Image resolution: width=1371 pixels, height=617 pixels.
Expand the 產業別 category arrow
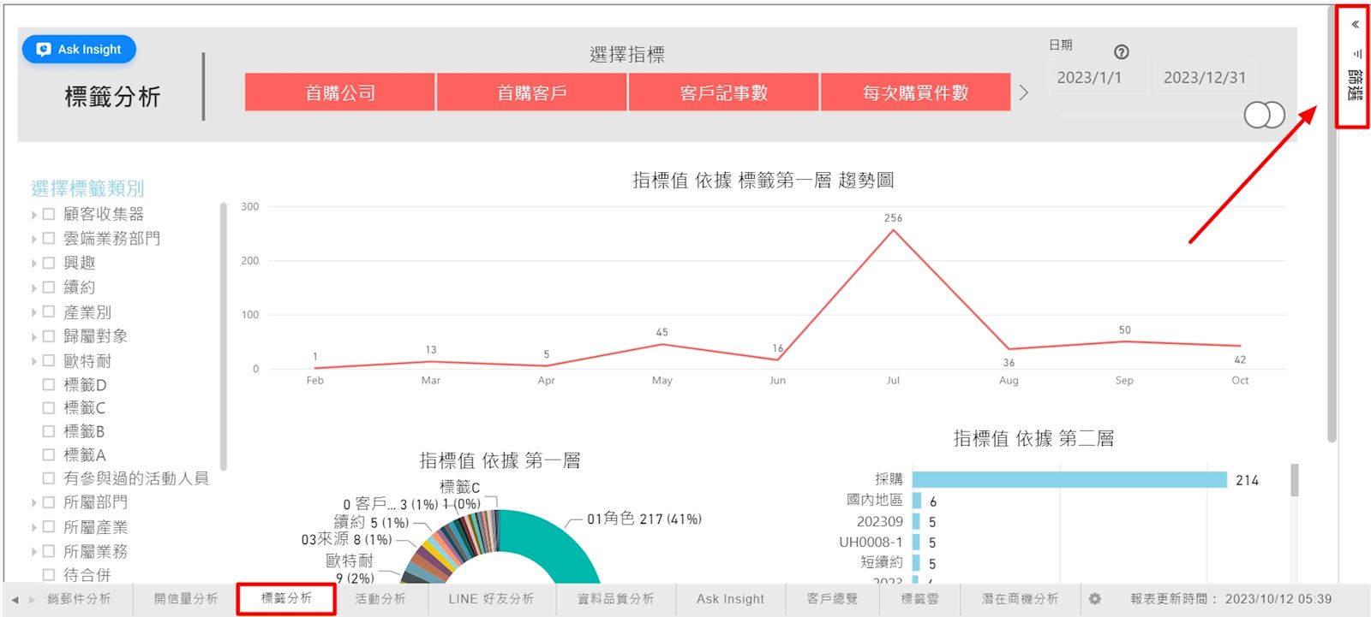coord(34,312)
